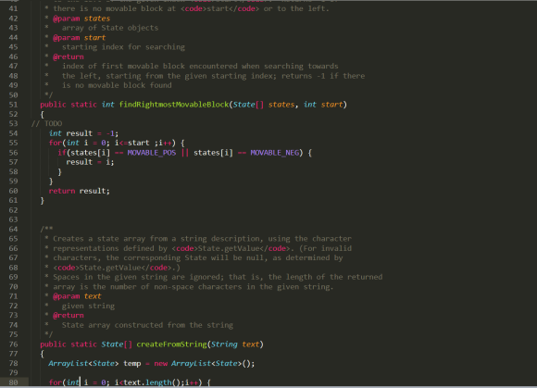Click the empty line 62

tap(274, 210)
